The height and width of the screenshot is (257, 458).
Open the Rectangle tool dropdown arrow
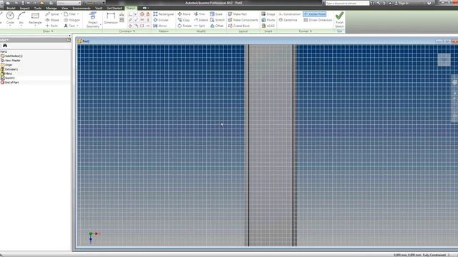pos(35,26)
